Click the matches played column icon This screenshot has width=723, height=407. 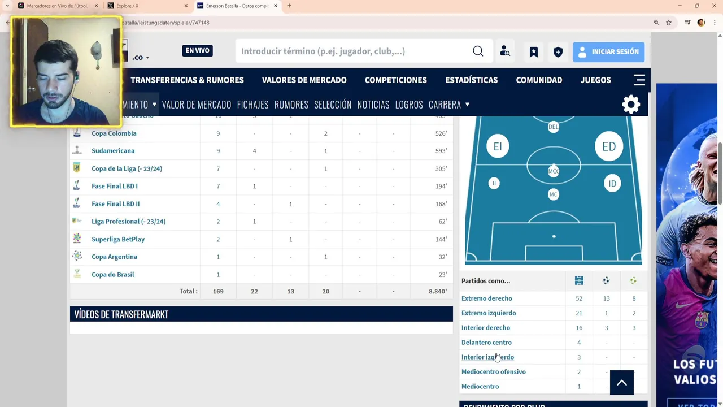(x=579, y=280)
